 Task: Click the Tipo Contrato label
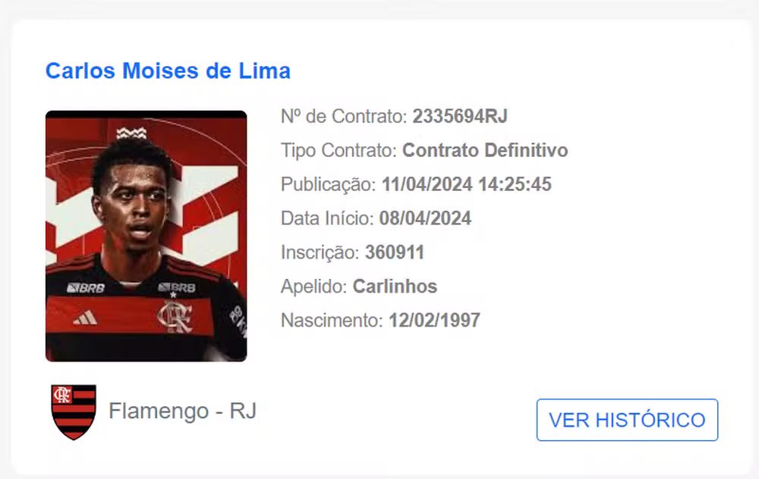339,150
